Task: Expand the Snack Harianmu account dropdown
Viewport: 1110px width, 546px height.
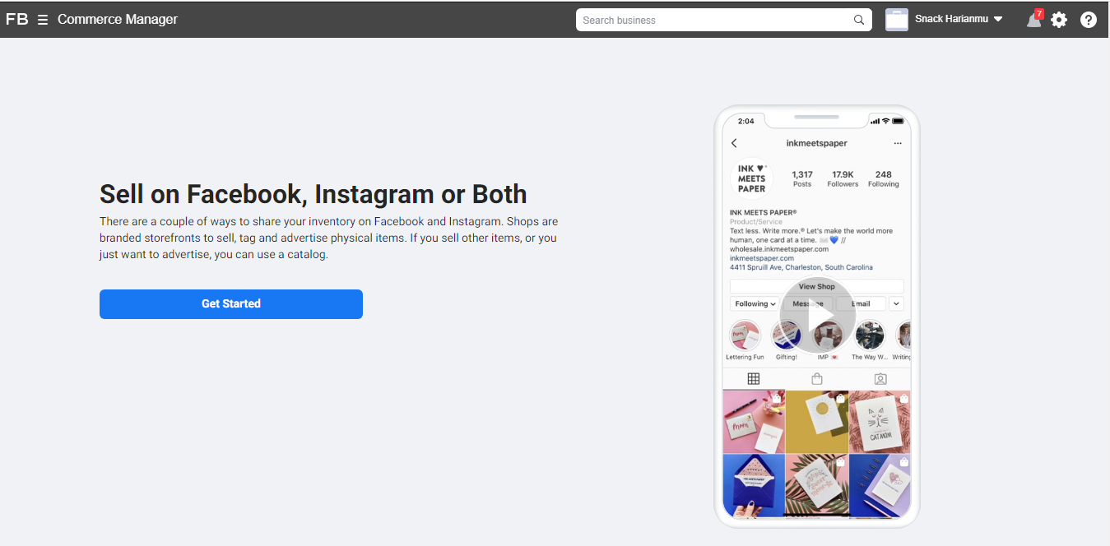Action: 998,19
